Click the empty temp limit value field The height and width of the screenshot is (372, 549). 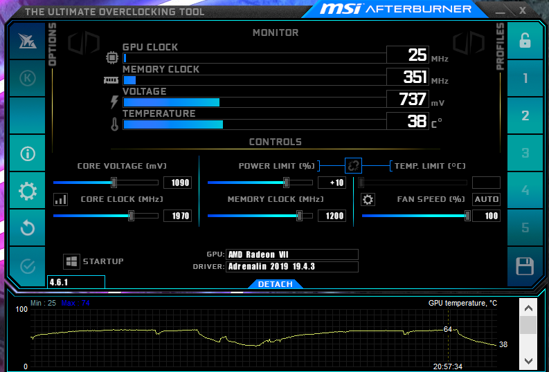click(x=486, y=183)
